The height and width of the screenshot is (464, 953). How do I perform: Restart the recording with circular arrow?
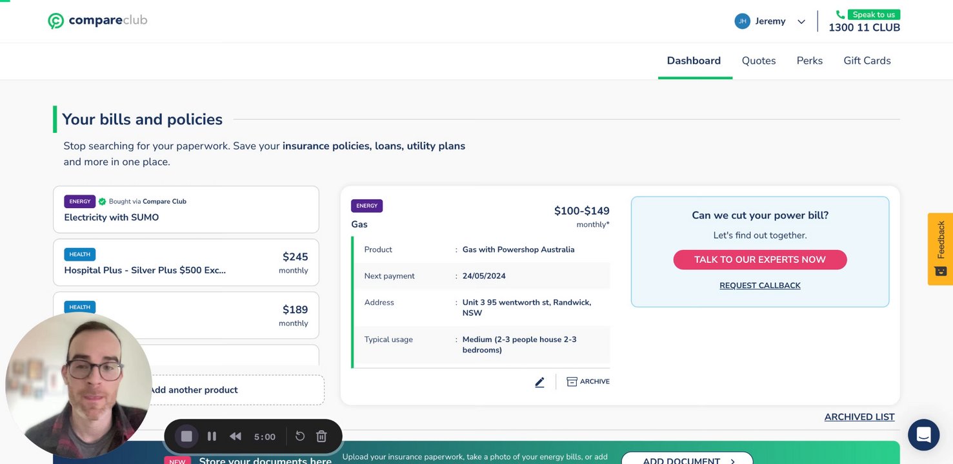tap(300, 436)
